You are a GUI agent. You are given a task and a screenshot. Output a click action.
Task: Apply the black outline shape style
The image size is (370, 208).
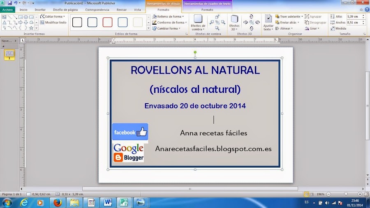point(77,22)
